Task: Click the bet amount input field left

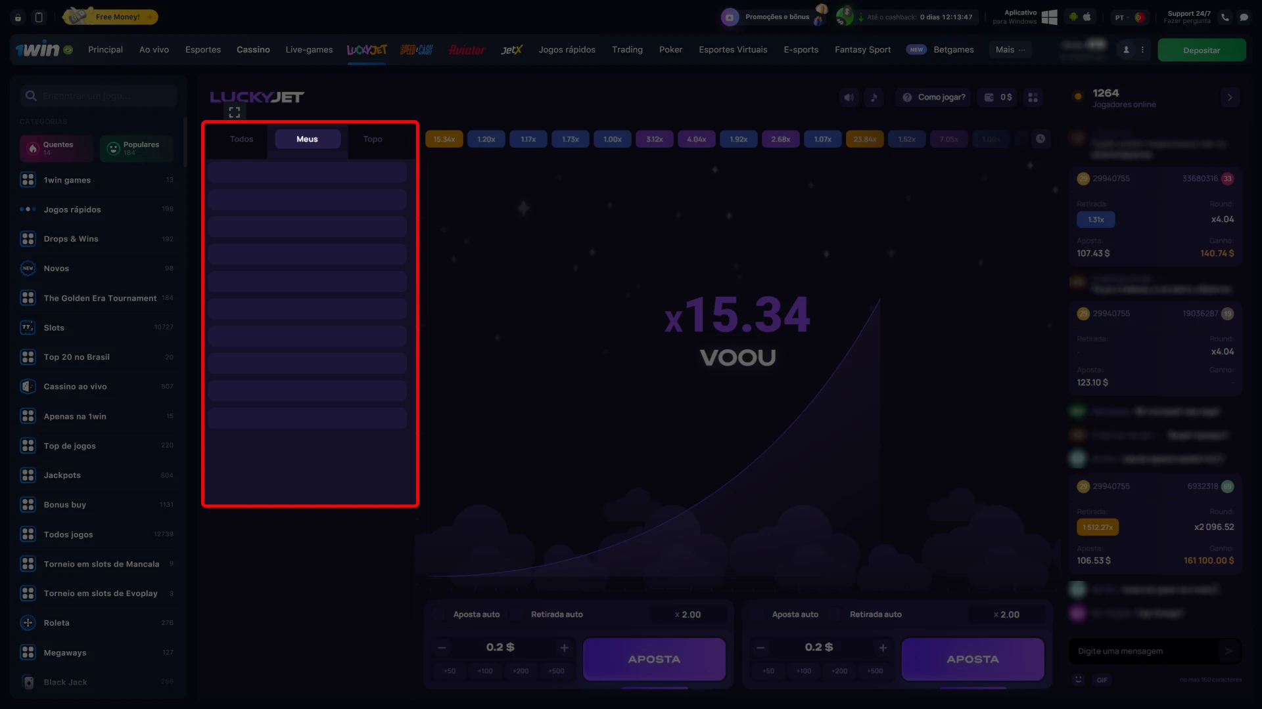Action: click(x=501, y=647)
